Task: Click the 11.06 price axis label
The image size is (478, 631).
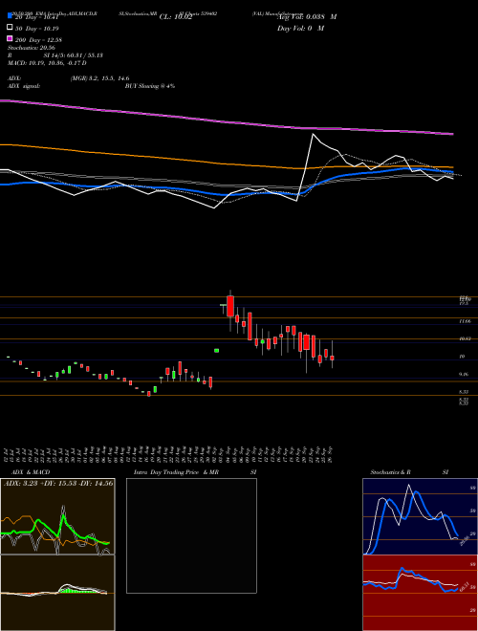Action: point(466,321)
